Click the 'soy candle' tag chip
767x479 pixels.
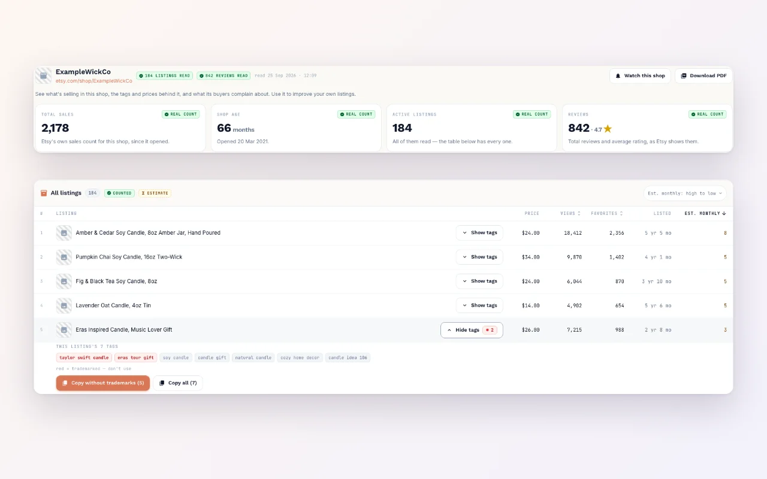click(x=176, y=357)
